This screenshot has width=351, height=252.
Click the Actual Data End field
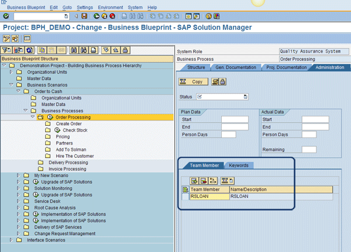point(315,127)
